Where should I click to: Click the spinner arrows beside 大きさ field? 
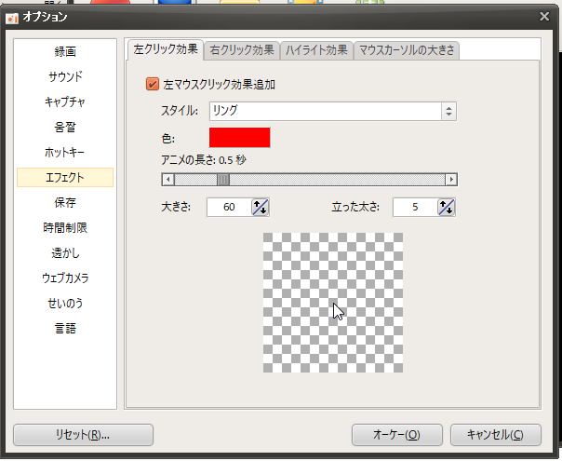point(261,207)
